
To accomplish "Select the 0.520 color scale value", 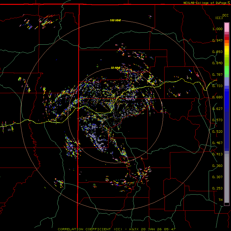I will tap(217, 132).
